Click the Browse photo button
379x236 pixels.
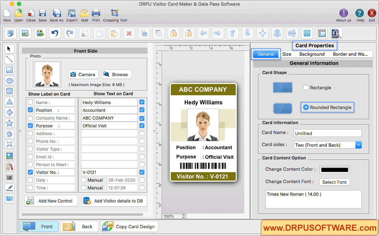click(117, 74)
